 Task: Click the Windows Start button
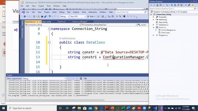coord(3,108)
